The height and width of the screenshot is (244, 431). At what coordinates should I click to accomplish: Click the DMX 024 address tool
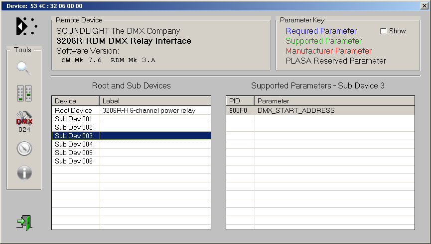(24, 121)
